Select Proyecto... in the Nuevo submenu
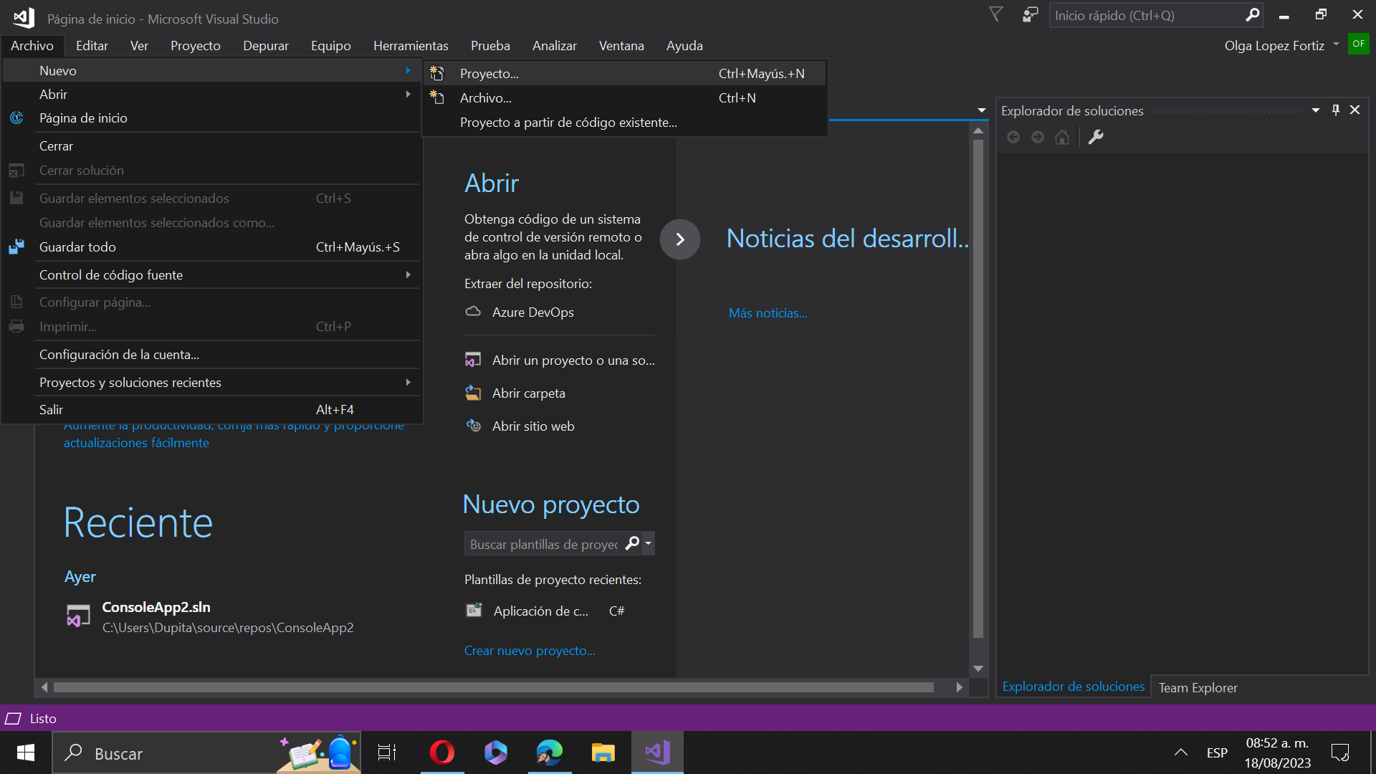1376x774 pixels. point(489,74)
